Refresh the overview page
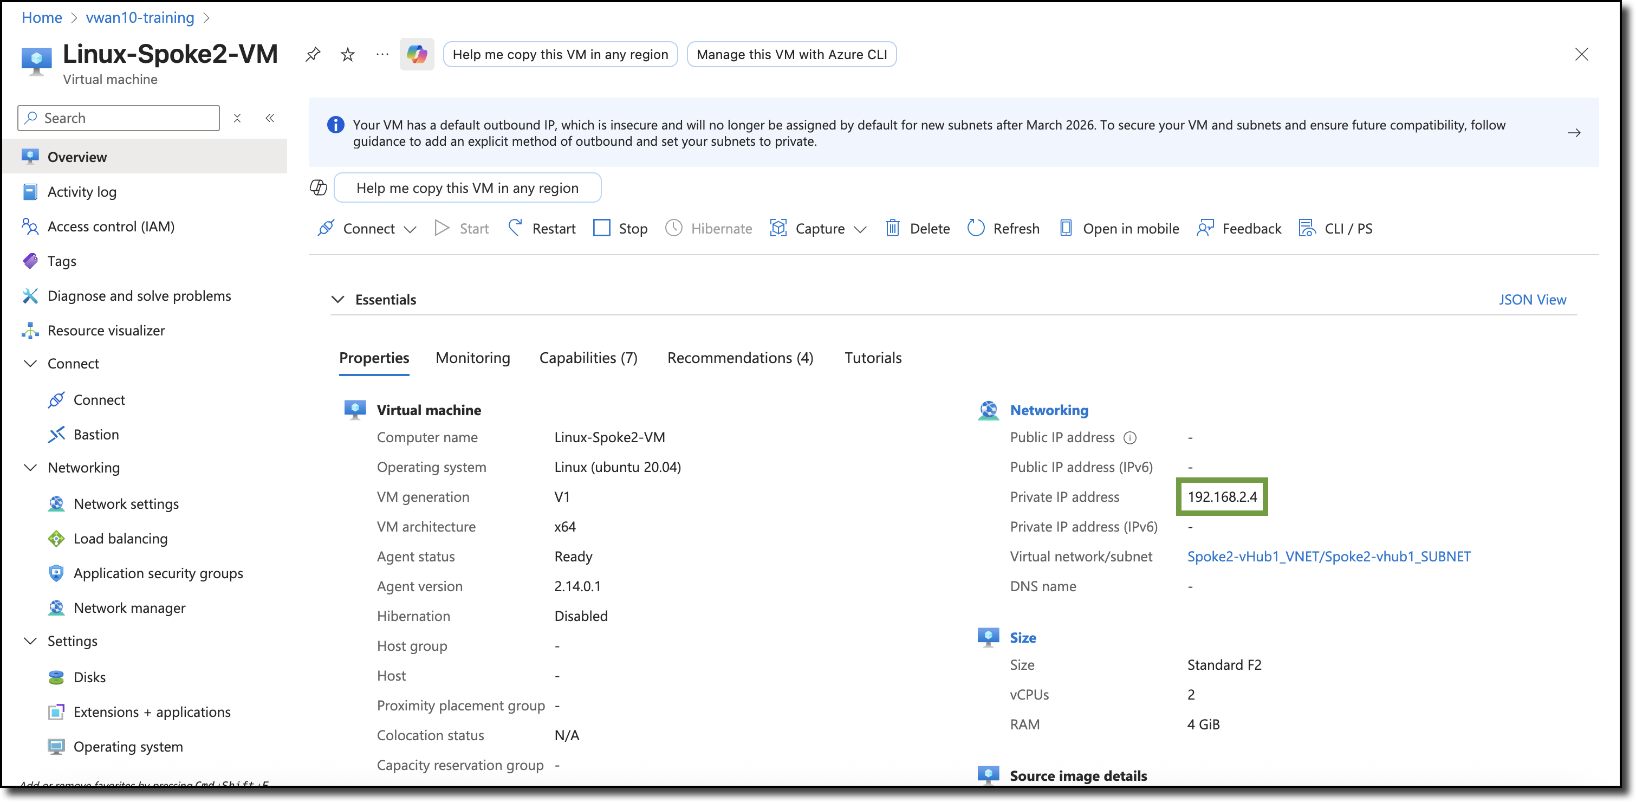1636x802 pixels. (x=1003, y=228)
